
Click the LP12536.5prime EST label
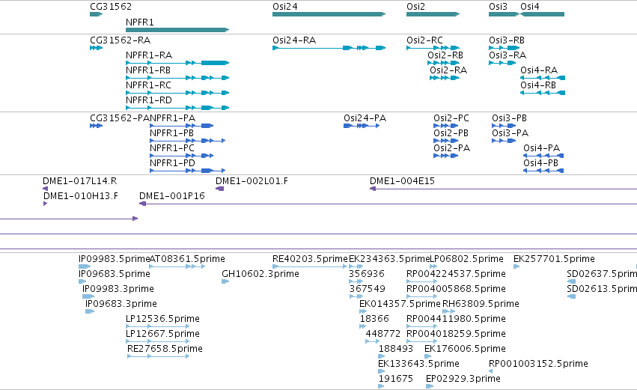pyautogui.click(x=163, y=320)
